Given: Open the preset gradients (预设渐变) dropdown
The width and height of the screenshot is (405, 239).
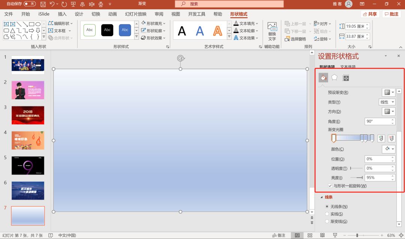Looking at the screenshot, I should click(x=389, y=92).
